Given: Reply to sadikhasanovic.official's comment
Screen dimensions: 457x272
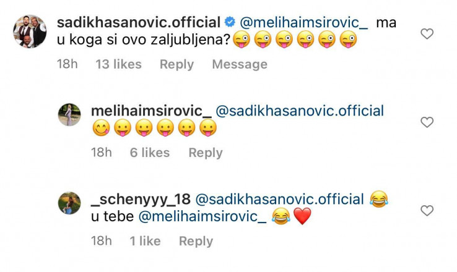Looking at the screenshot, I should (x=176, y=64).
